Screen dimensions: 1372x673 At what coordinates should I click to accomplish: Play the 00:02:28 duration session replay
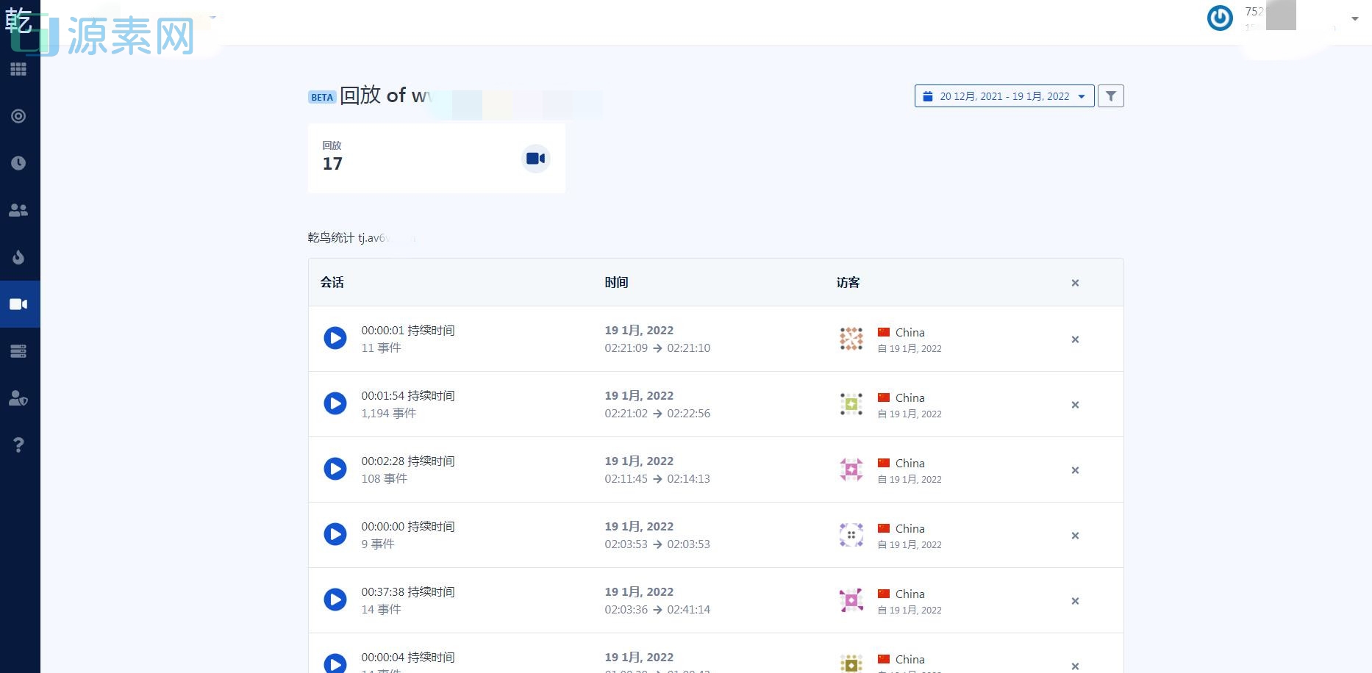335,469
